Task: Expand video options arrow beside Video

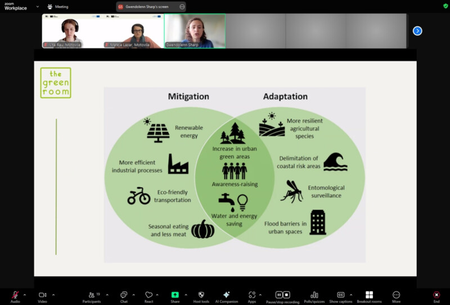Action: coord(53,294)
